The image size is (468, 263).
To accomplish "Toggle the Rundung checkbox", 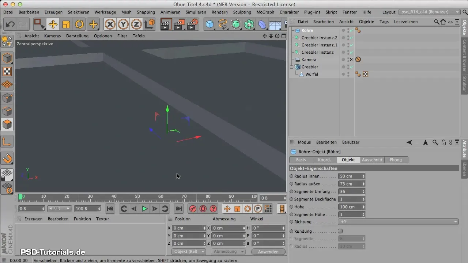I will (340, 231).
